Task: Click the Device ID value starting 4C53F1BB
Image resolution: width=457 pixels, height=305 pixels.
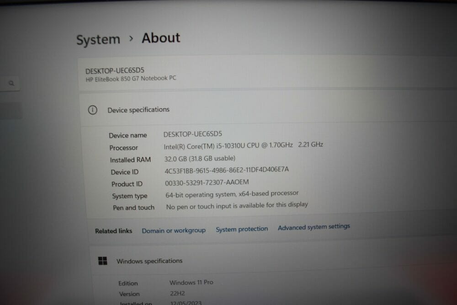Action: [x=227, y=170]
